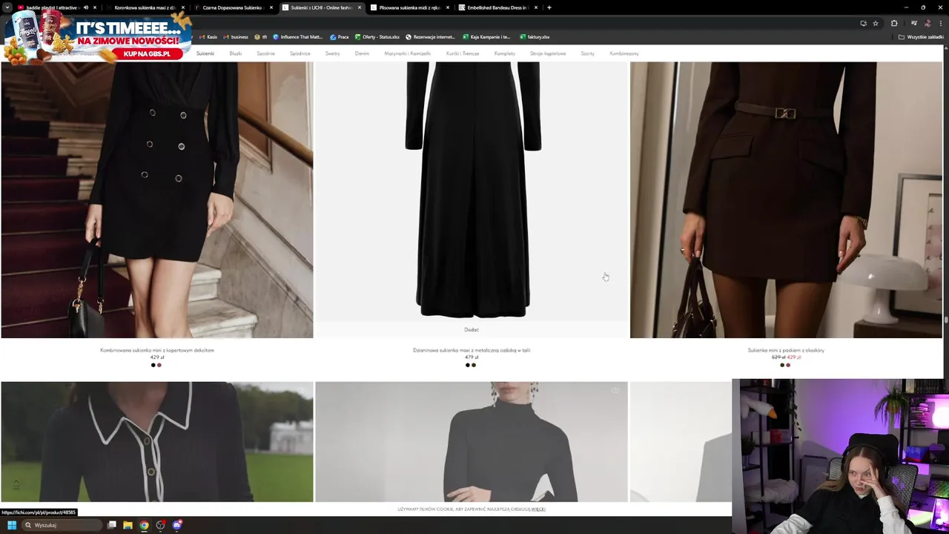
Task: Select the Sukienki category in site menu
Action: [x=205, y=53]
